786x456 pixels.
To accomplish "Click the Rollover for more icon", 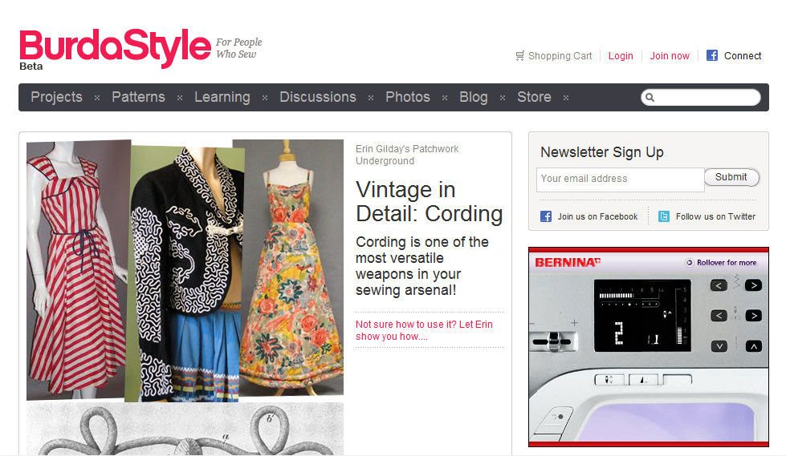I will point(689,262).
